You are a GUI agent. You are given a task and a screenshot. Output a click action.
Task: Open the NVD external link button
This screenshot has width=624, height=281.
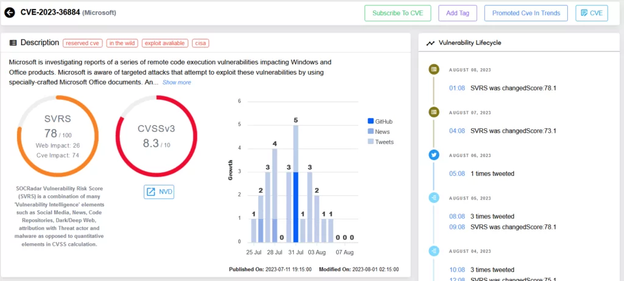(x=159, y=192)
